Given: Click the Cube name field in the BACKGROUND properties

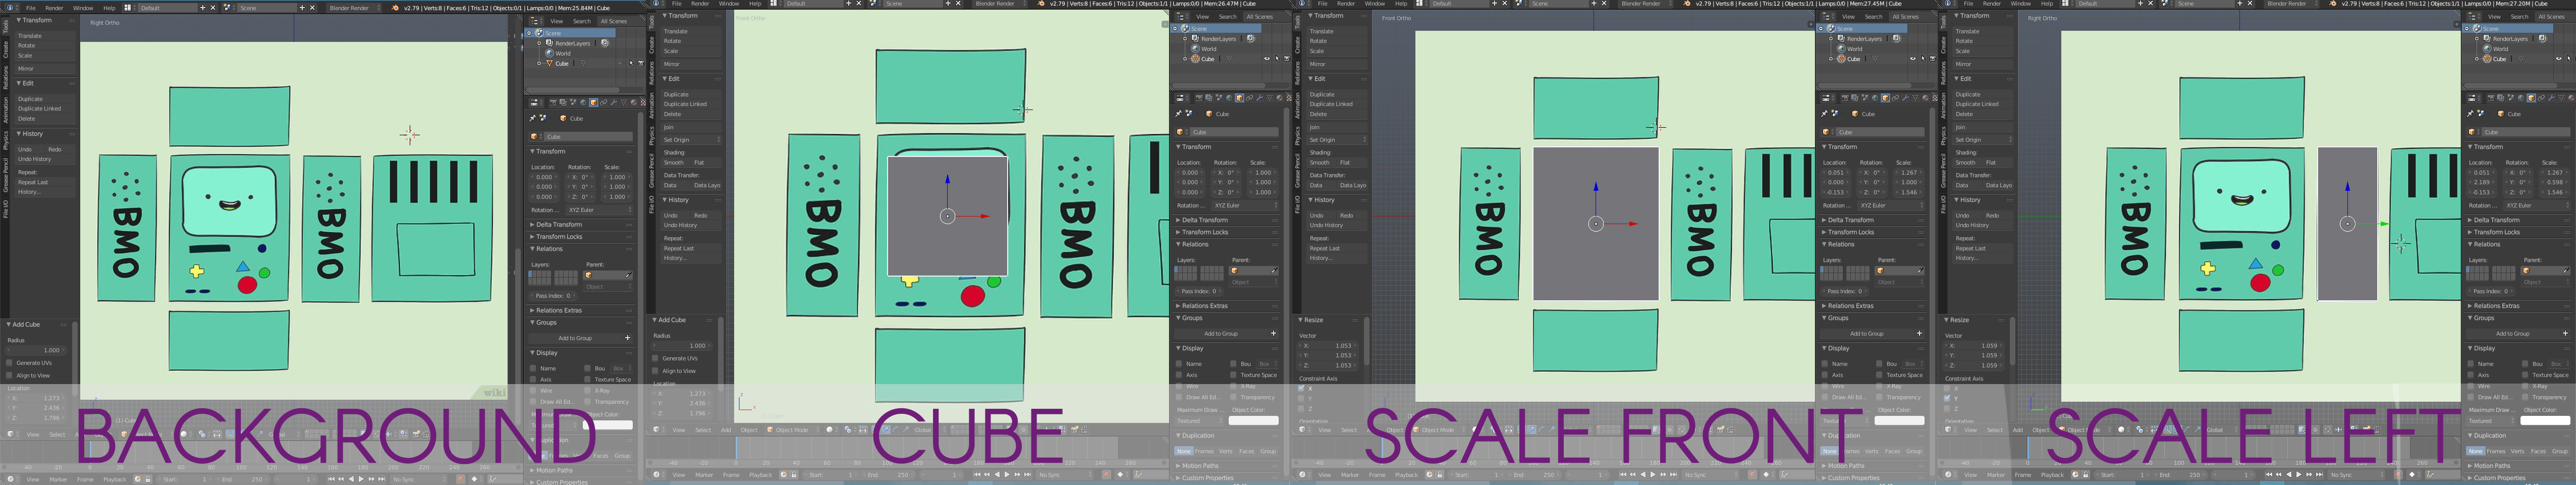Looking at the screenshot, I should (588, 136).
